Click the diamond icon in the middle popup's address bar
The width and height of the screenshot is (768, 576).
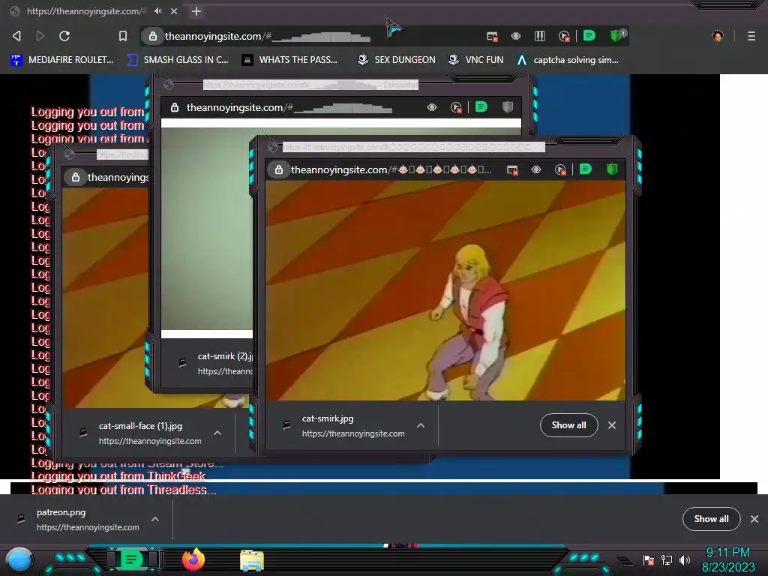[x=431, y=107]
